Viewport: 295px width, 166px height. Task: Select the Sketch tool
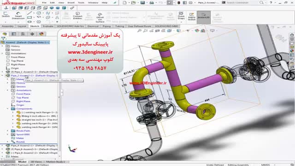6,14
